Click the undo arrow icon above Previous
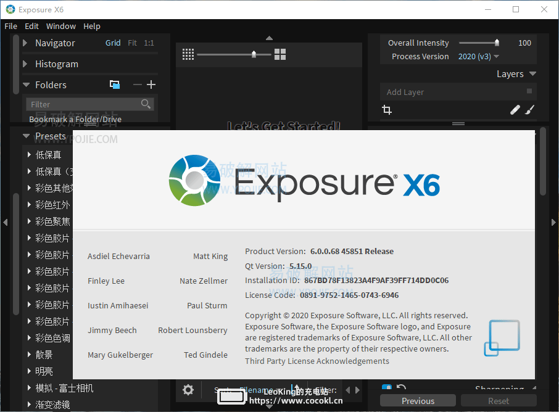This screenshot has height=412, width=559. [402, 387]
